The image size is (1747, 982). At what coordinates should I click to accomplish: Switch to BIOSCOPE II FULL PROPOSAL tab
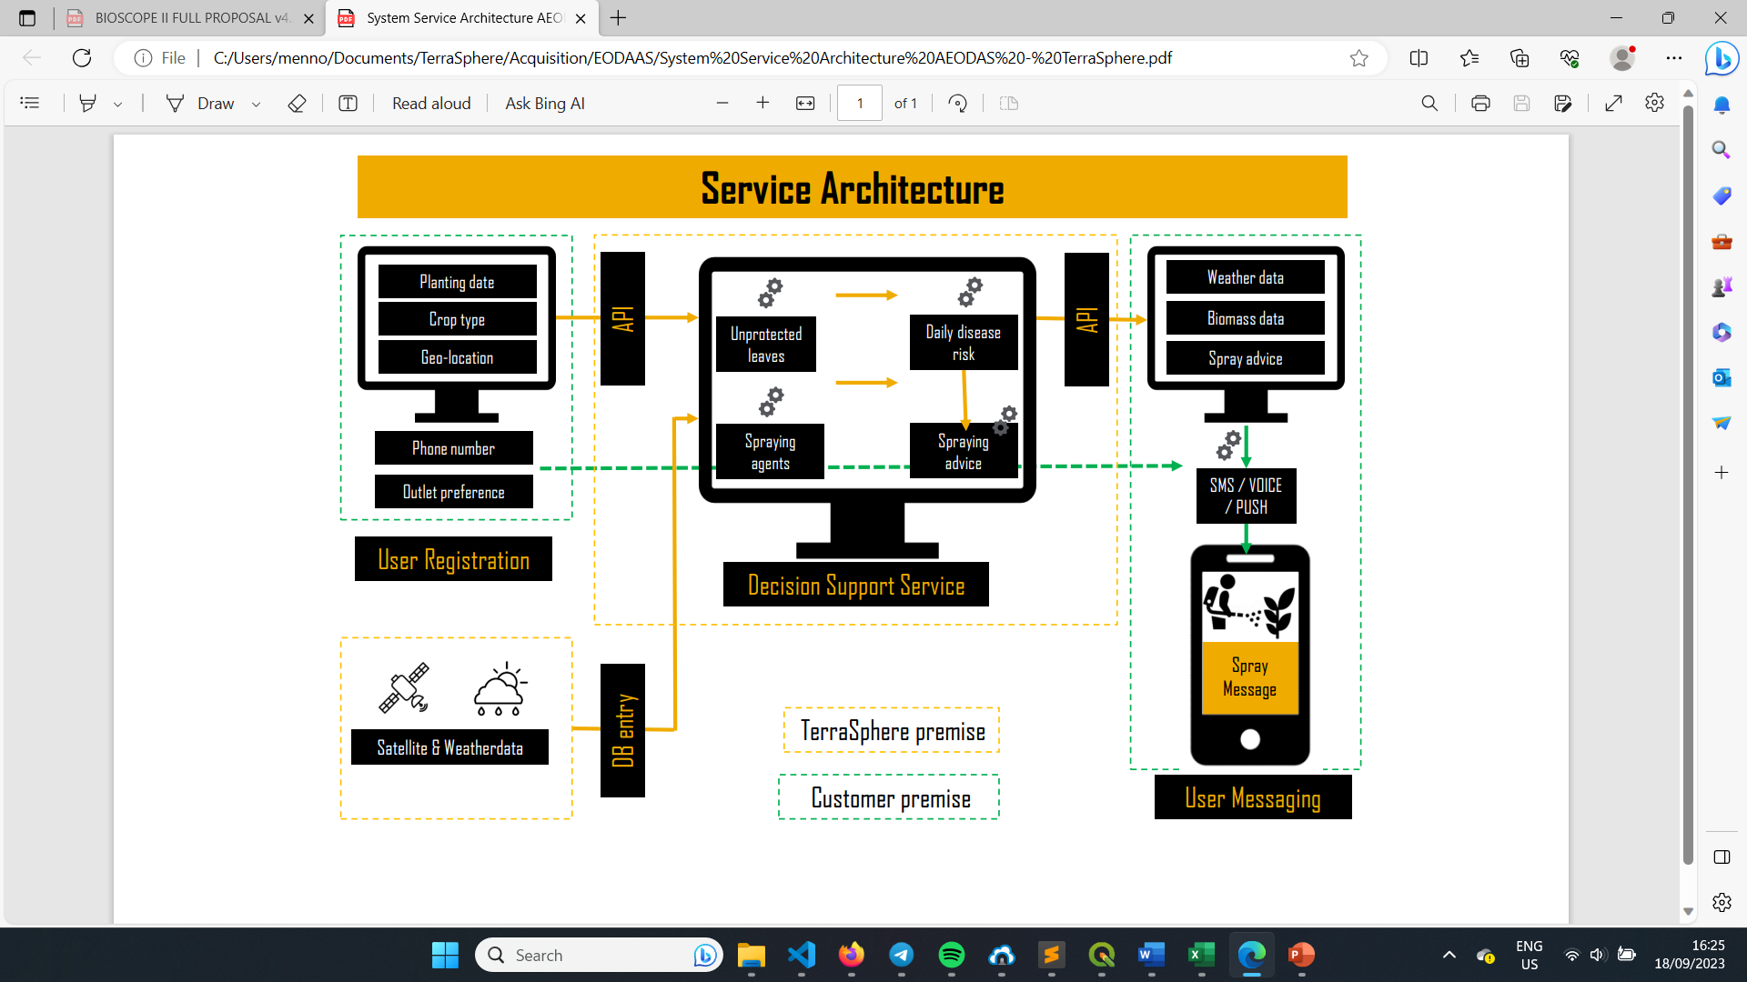click(189, 17)
